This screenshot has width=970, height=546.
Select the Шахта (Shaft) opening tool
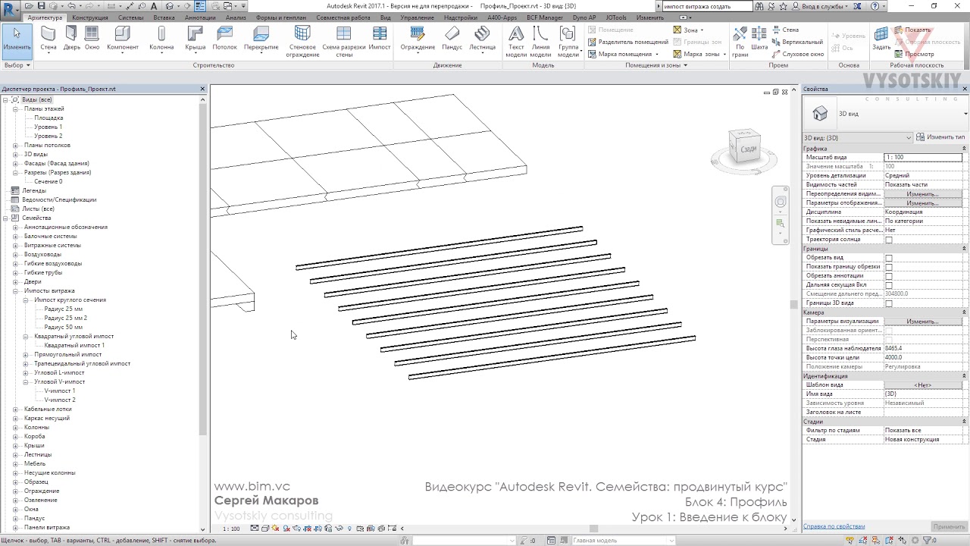coord(759,39)
